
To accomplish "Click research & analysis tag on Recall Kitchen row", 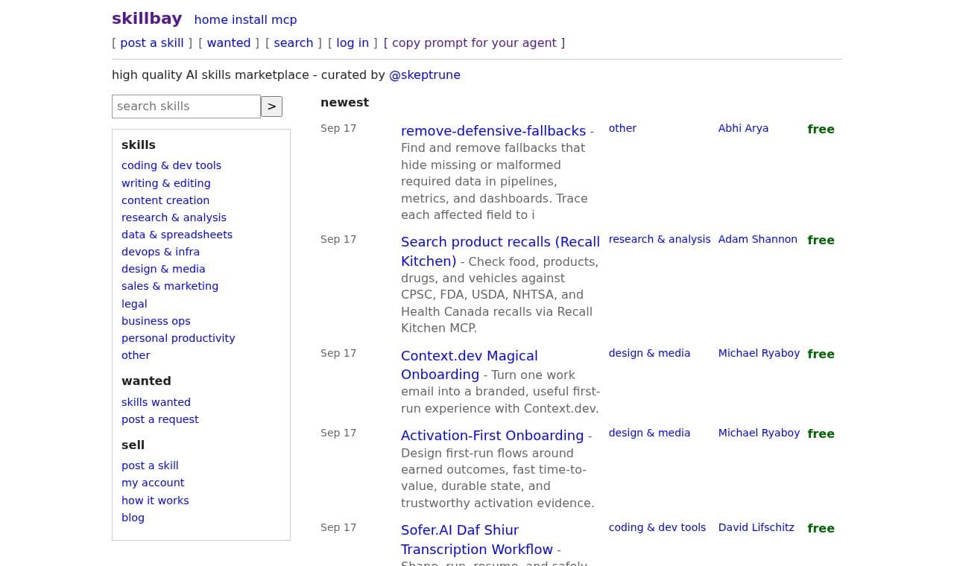I will coord(660,239).
